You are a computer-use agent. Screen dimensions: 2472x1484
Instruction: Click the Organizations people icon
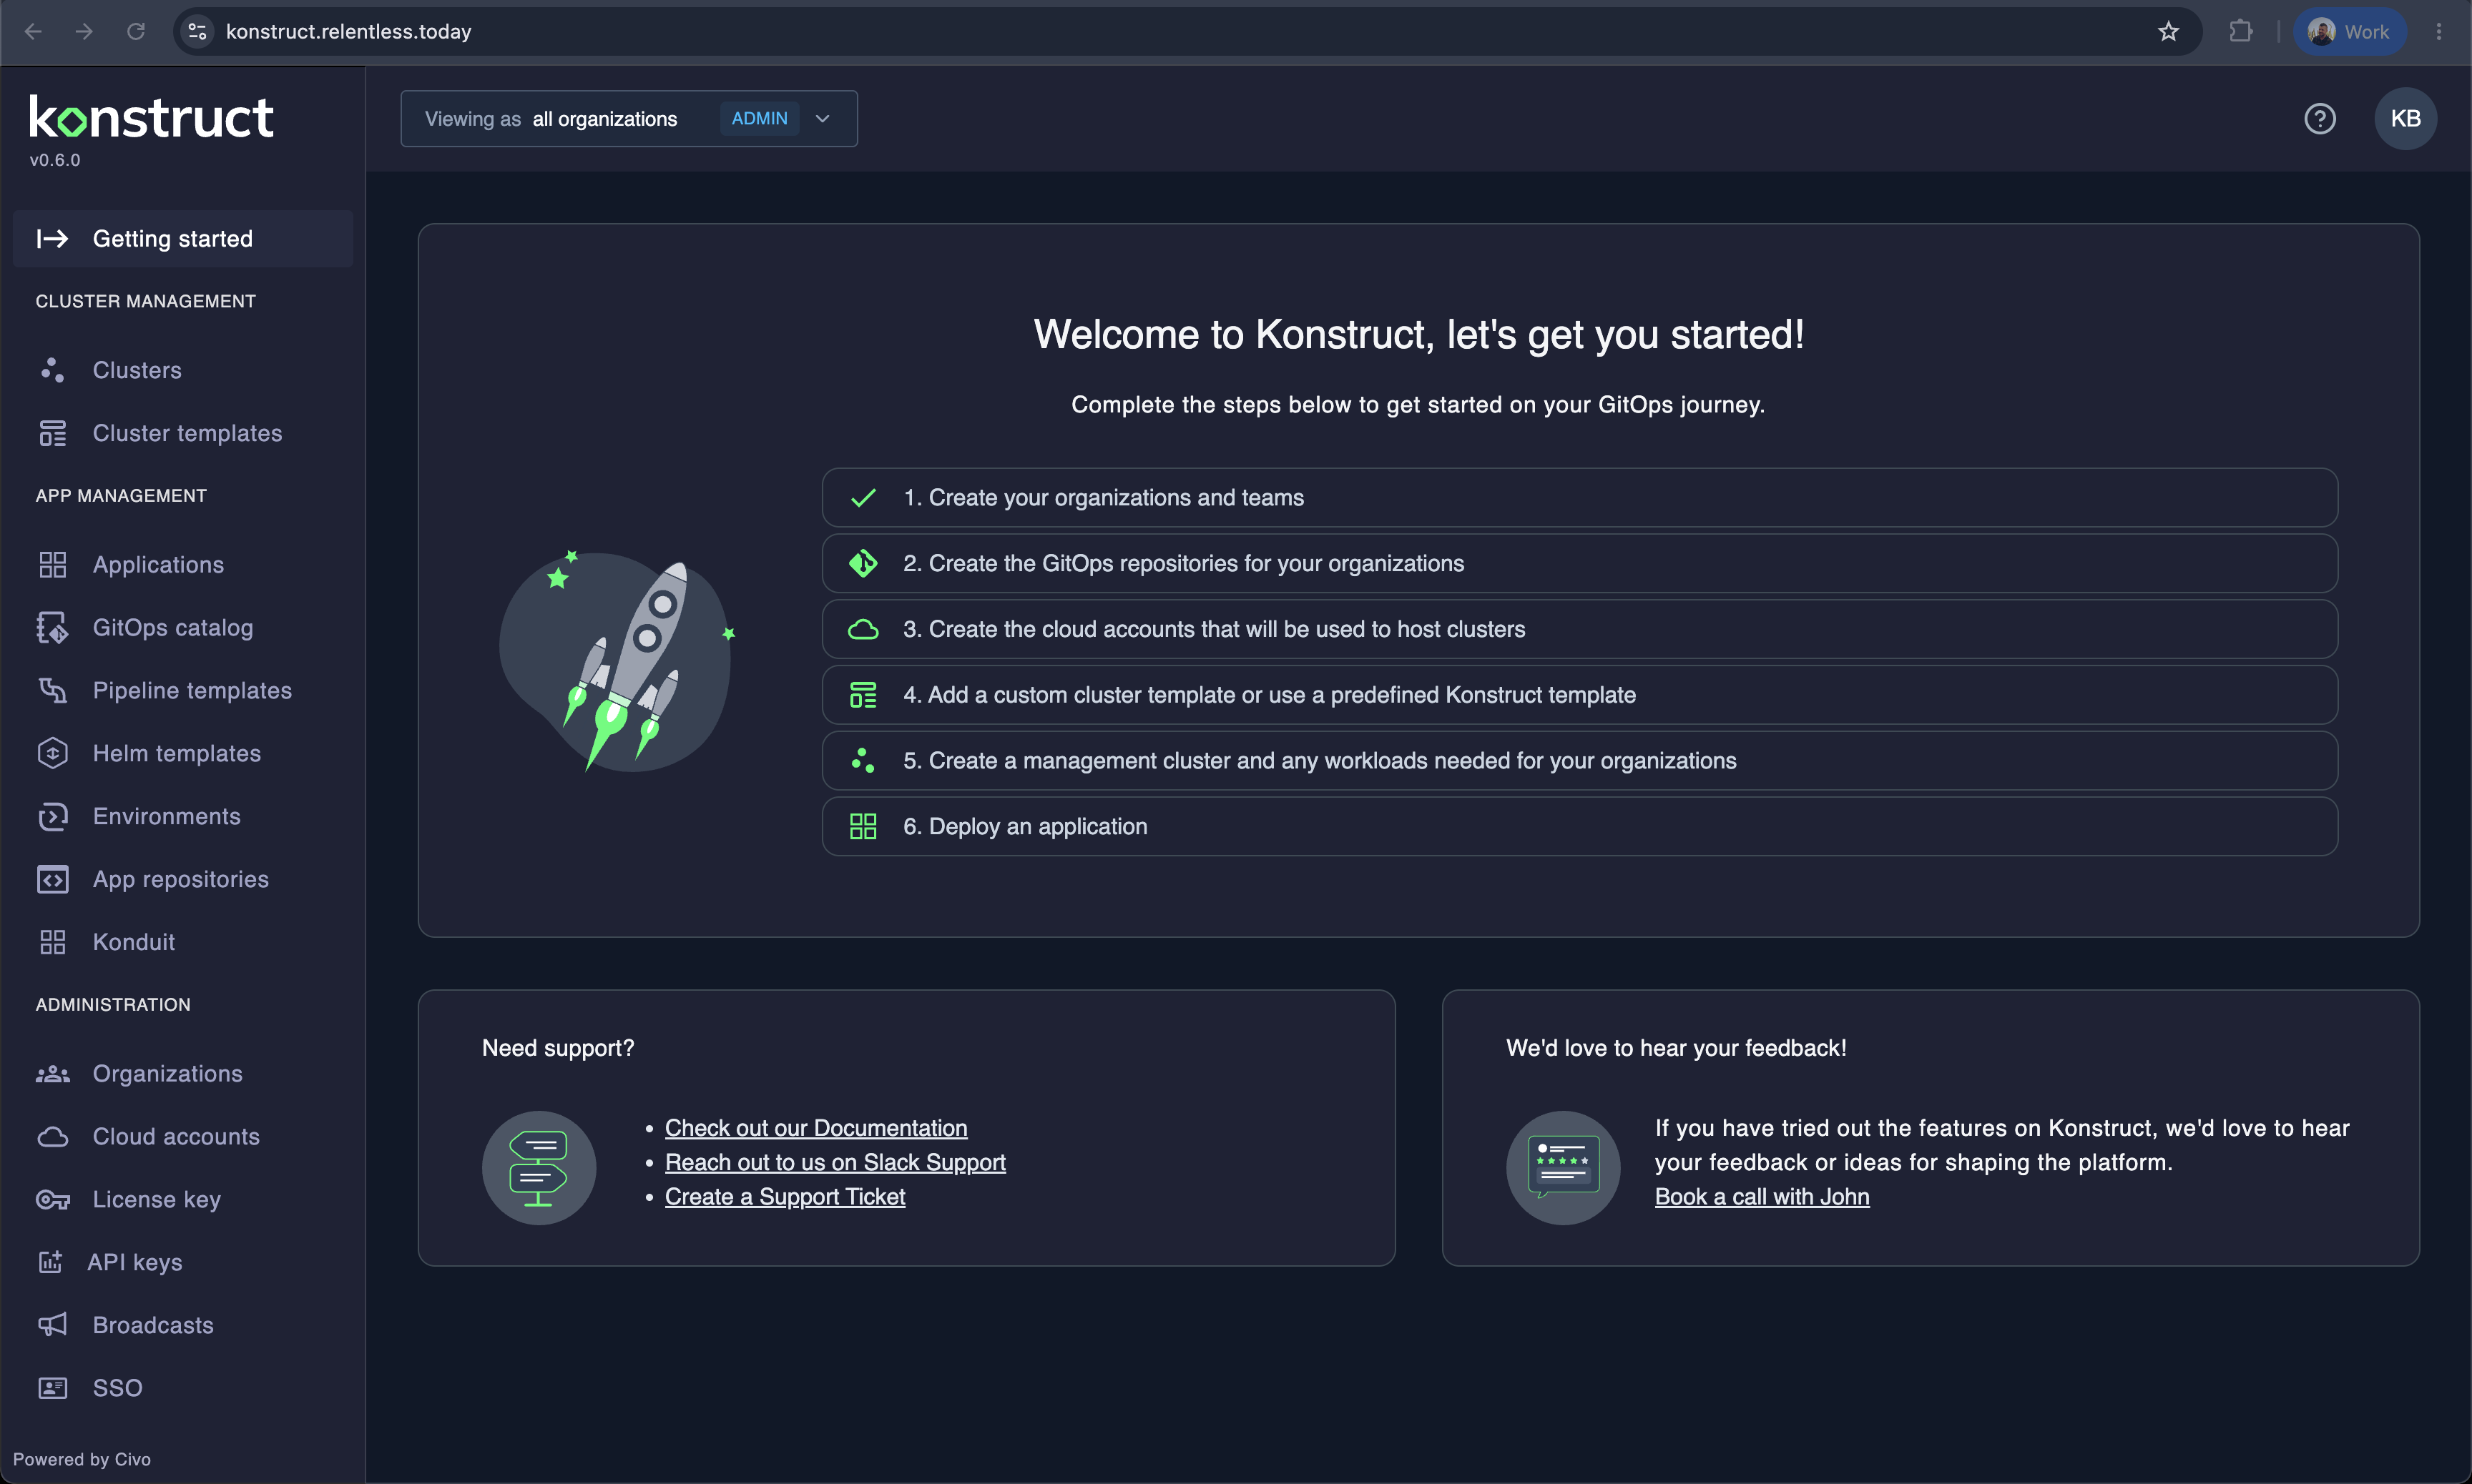pos(52,1074)
